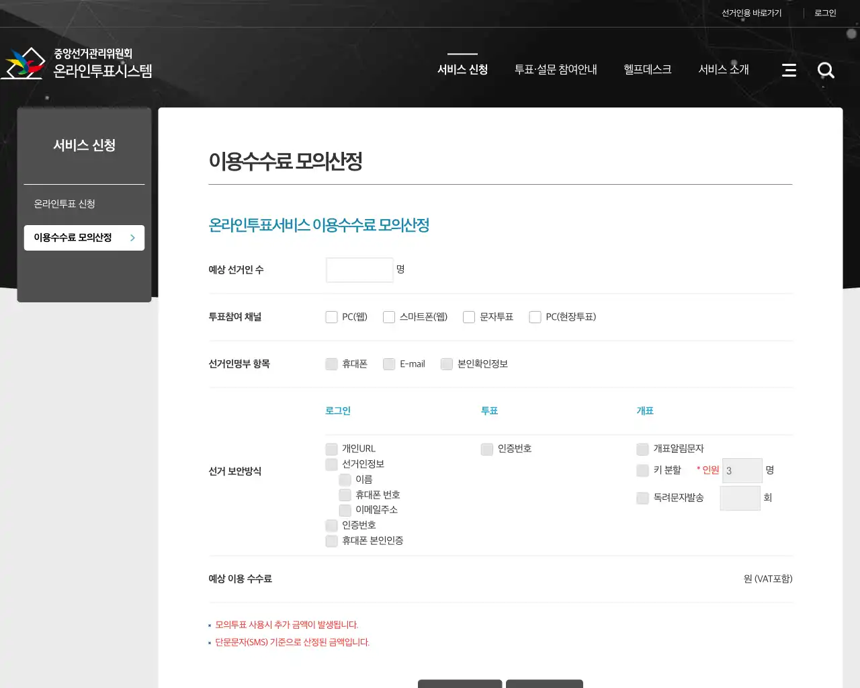Click the expected voter count input field

(359, 269)
